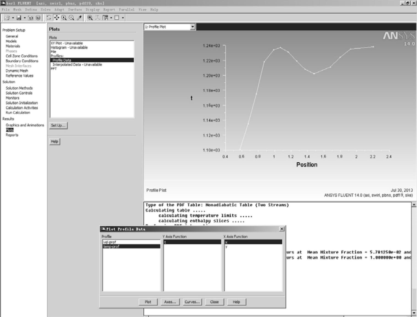
Task: Open the Display menu
Action: (92, 9)
